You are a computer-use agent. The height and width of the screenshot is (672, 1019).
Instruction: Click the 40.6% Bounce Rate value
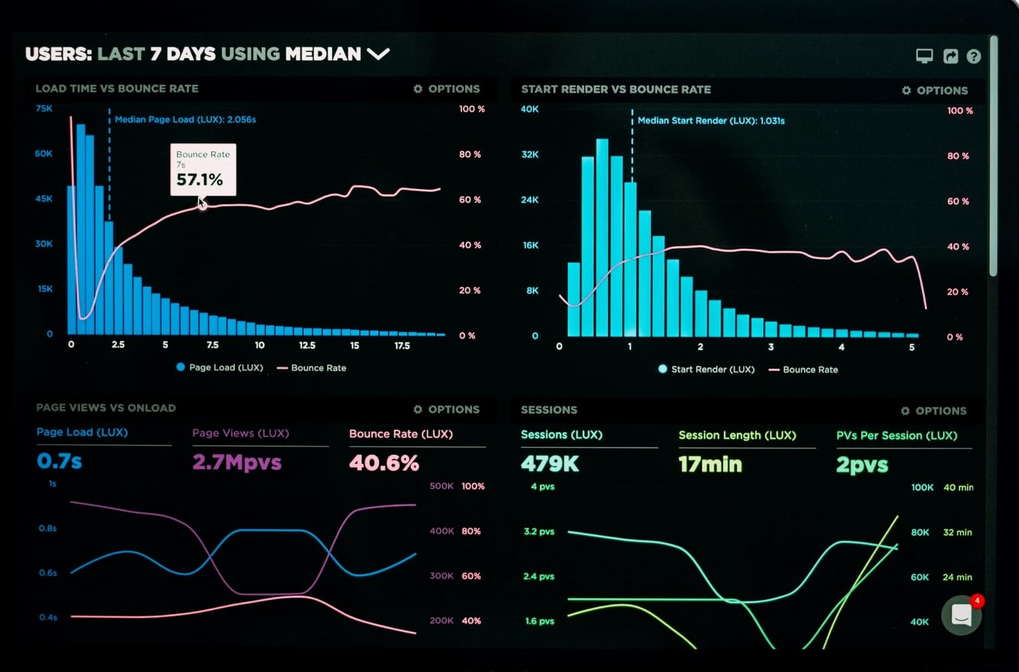pyautogui.click(x=384, y=463)
